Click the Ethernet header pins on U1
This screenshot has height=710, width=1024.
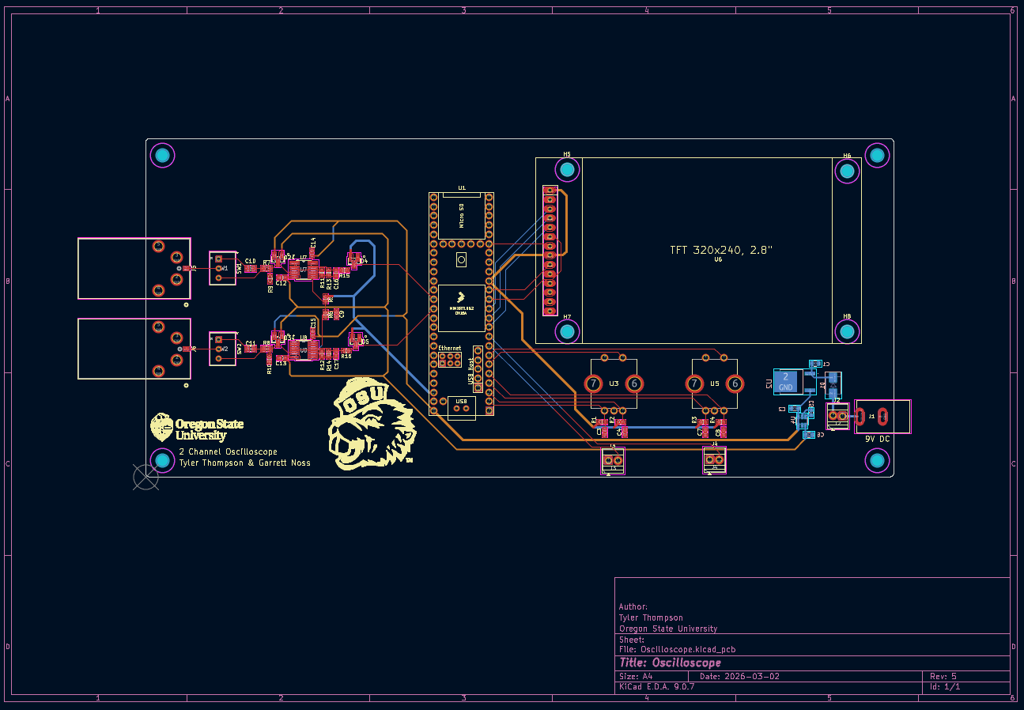tap(450, 360)
